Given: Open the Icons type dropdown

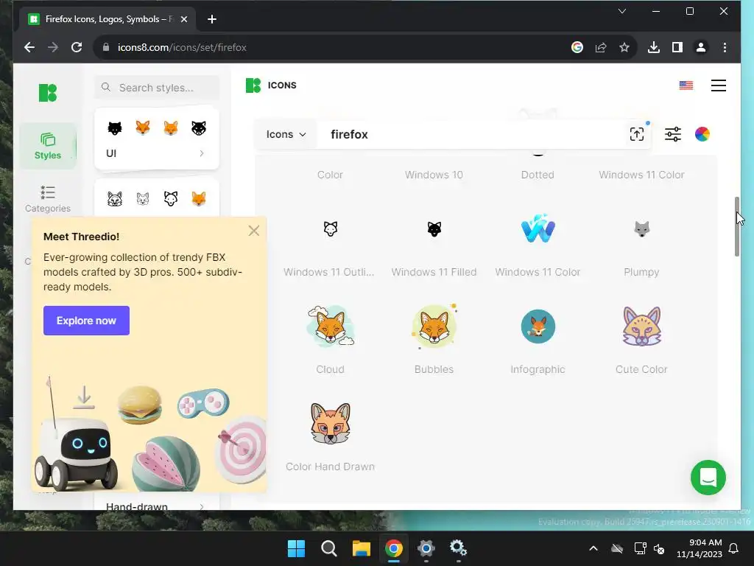Looking at the screenshot, I should (x=286, y=134).
